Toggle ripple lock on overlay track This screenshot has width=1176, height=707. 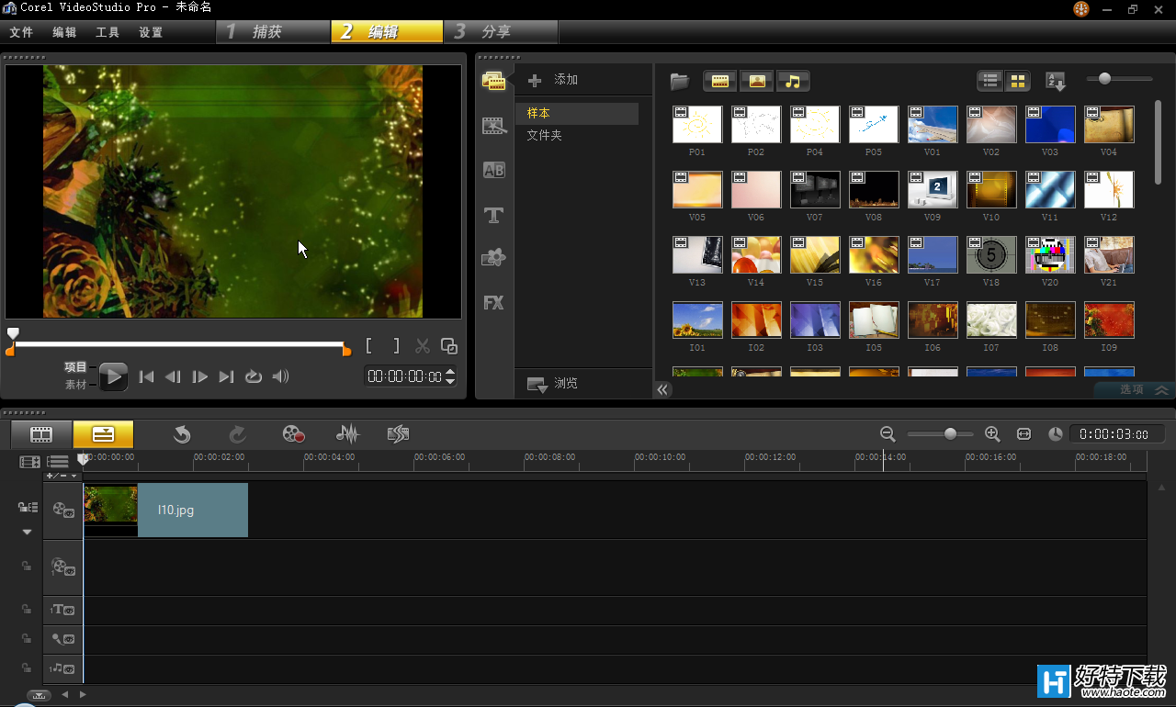(x=27, y=567)
